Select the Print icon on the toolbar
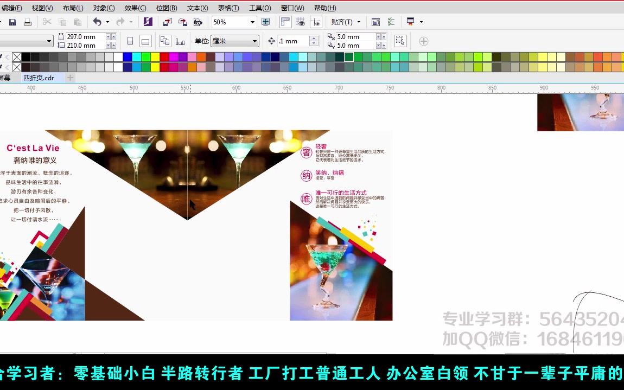 [27, 22]
